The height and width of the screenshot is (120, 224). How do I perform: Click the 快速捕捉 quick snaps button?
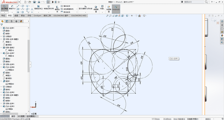tap(102, 7)
